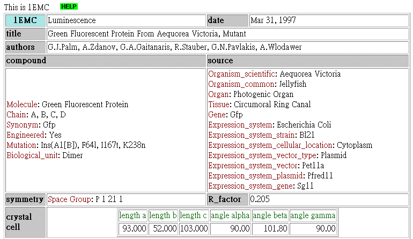Open the Expression_system_strain link
The height and width of the screenshot is (239, 413).
tap(250, 135)
